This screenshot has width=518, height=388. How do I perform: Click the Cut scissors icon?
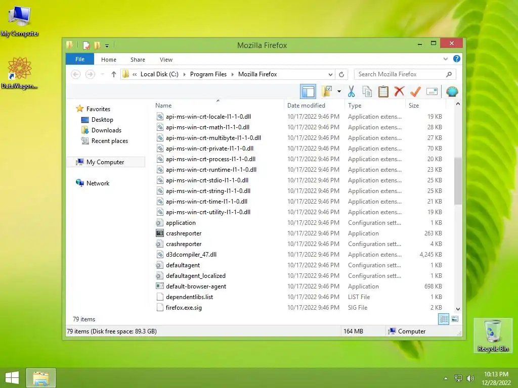(351, 92)
